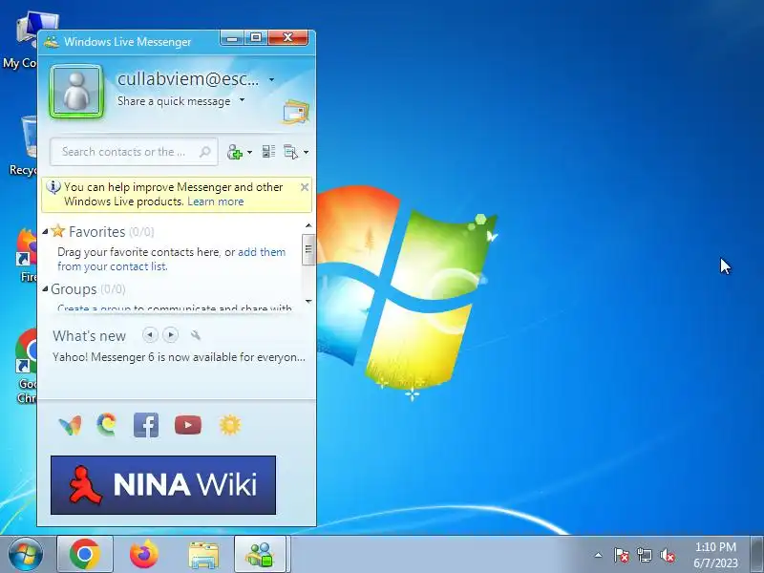Viewport: 764px width, 573px height.
Task: Click the contact list scroll up arrow
Action: click(x=308, y=225)
